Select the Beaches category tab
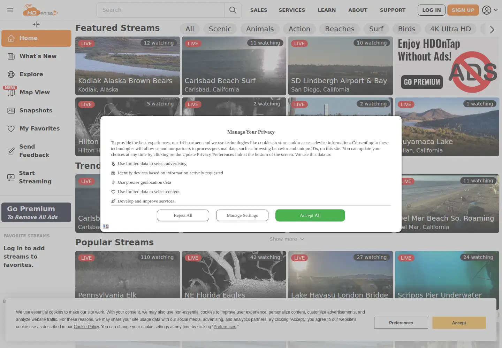Screen dimensions: 502x348 340,29
